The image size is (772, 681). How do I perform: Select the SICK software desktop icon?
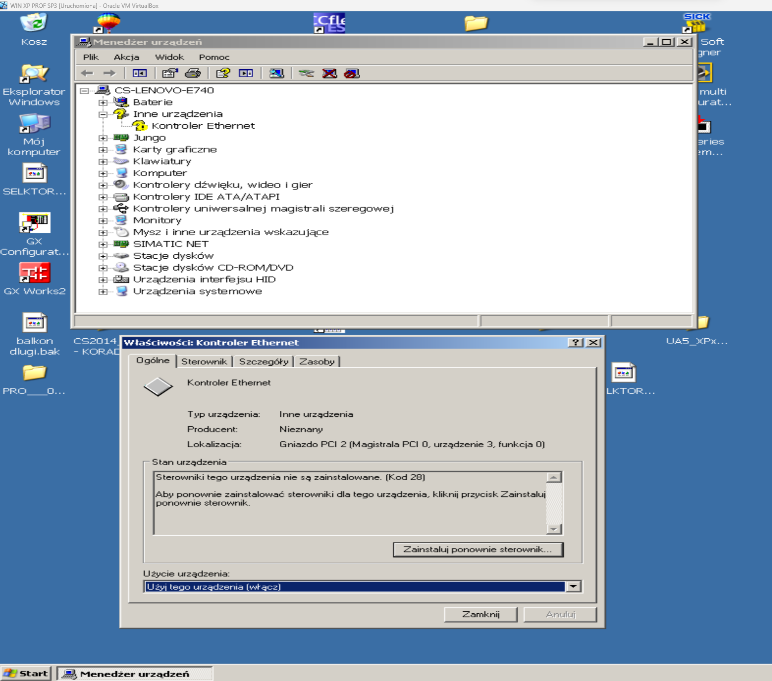[x=696, y=23]
